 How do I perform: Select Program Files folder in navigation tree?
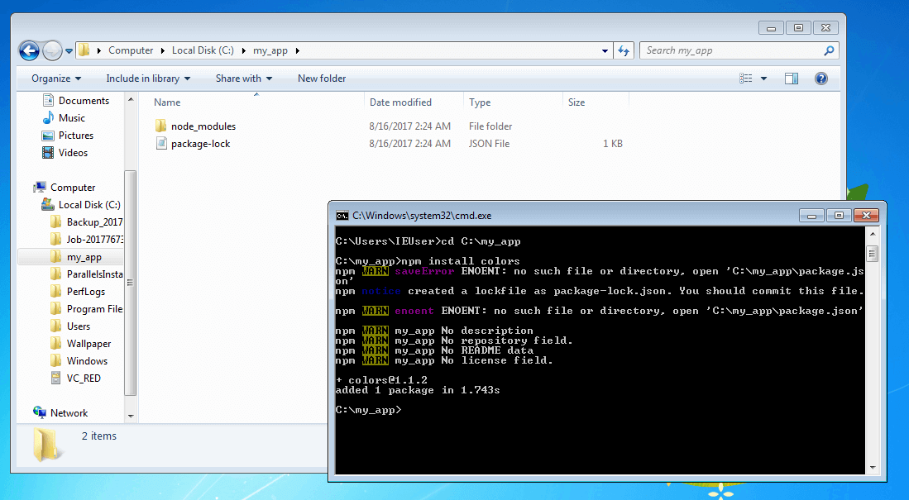(x=94, y=309)
